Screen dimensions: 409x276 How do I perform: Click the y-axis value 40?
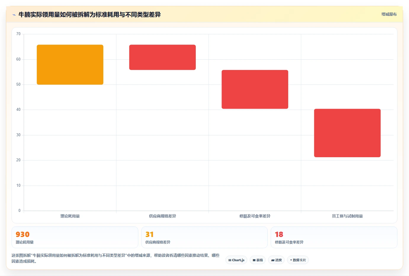[18, 110]
